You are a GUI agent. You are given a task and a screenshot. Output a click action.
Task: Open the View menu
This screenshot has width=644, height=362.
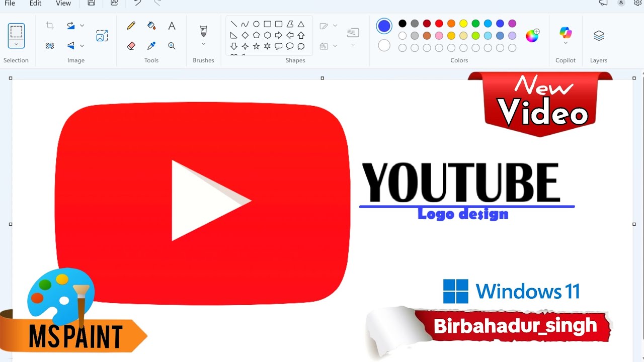point(63,3)
